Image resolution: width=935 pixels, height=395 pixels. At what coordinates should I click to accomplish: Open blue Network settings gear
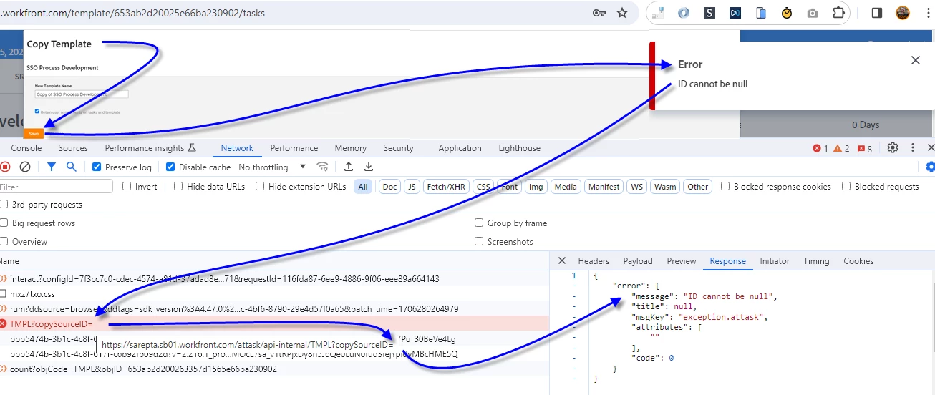pos(930,167)
